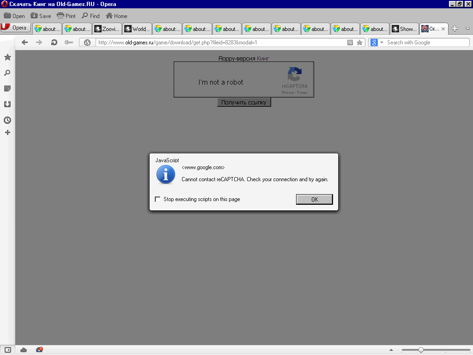Switch to the Zoovi tab
The image size is (473, 355).
point(107,28)
